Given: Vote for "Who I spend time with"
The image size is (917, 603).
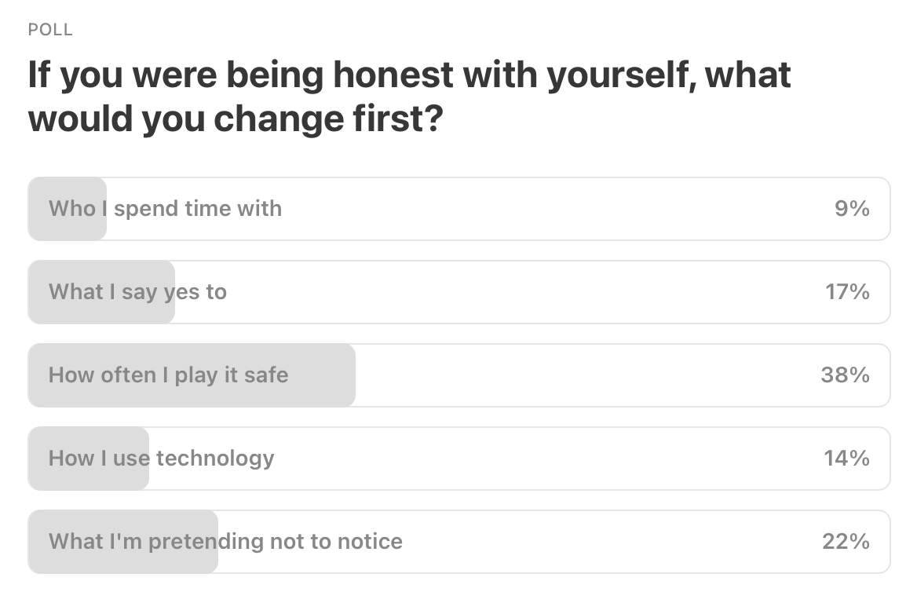Looking at the screenshot, I should pyautogui.click(x=459, y=209).
